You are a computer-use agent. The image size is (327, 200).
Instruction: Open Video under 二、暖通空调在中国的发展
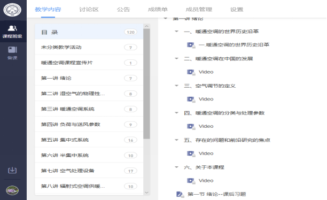206,72
